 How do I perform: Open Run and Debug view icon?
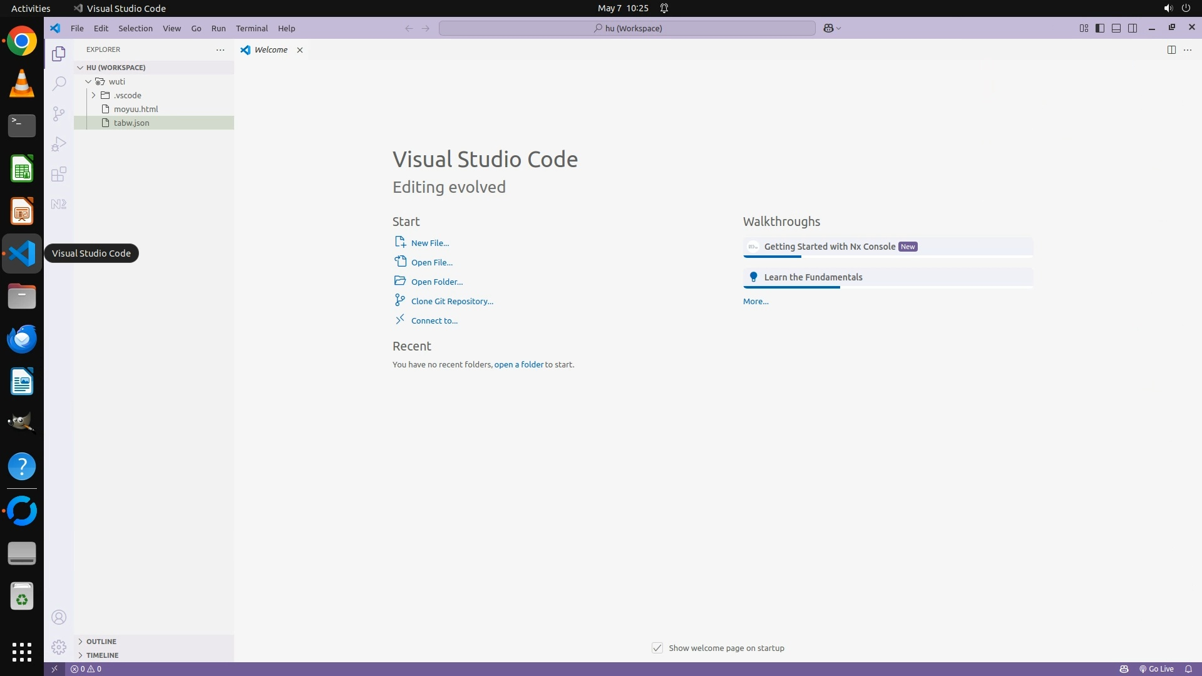point(59,144)
